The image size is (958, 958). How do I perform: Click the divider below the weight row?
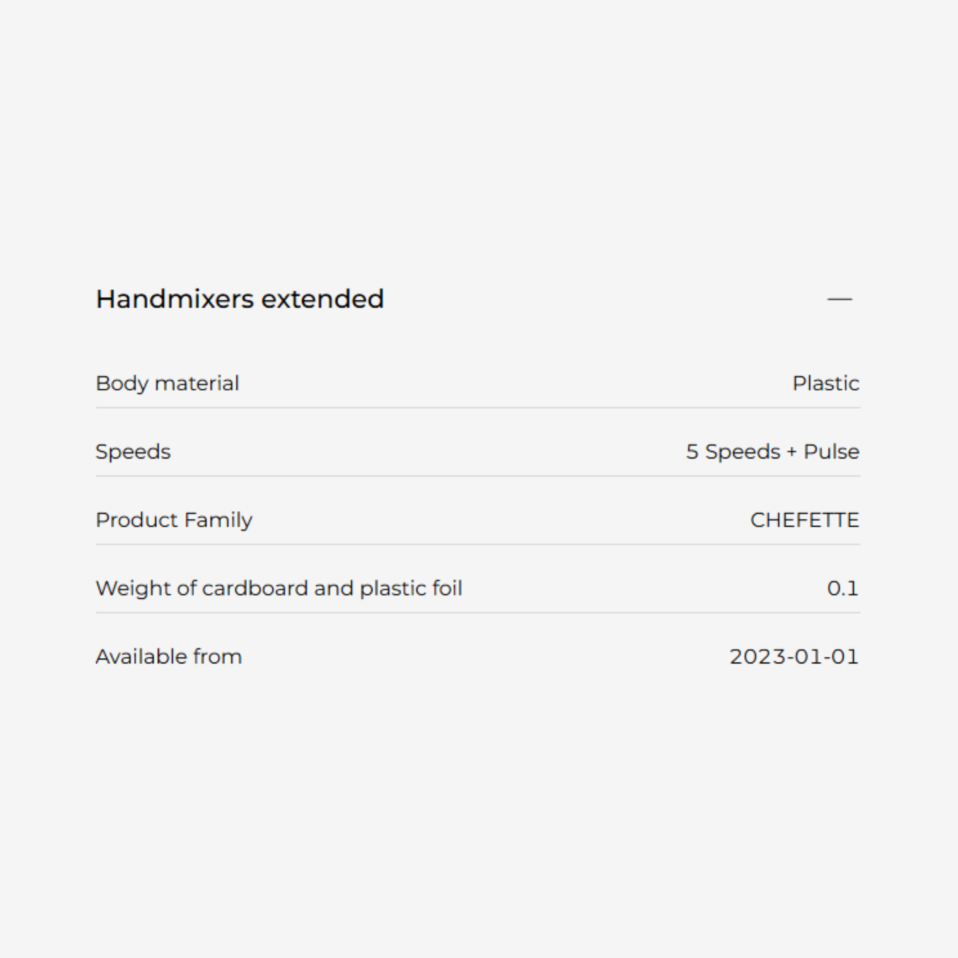(478, 613)
